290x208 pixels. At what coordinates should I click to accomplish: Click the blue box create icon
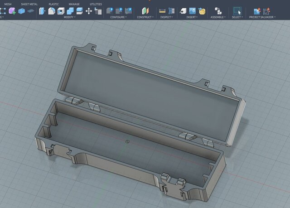tap(21, 11)
